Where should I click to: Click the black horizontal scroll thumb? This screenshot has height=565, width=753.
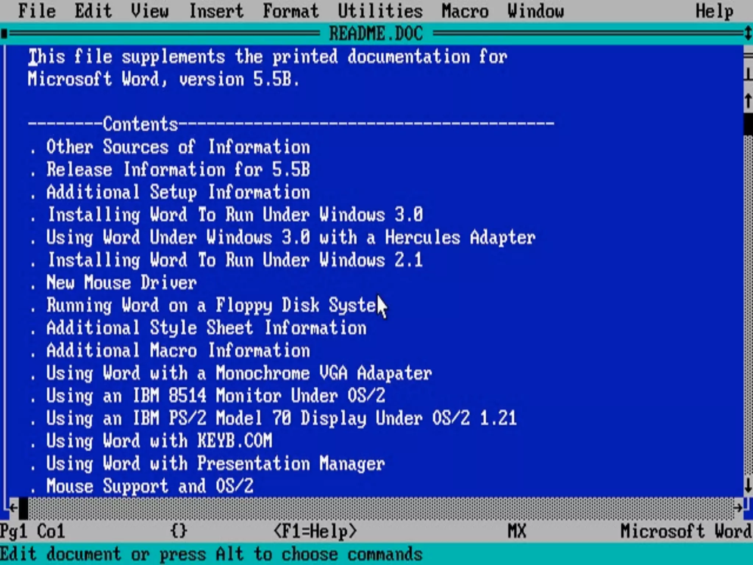coord(24,508)
